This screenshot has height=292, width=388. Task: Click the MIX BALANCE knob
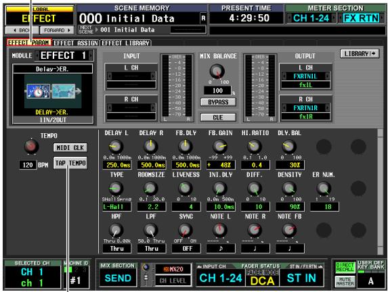tap(217, 71)
